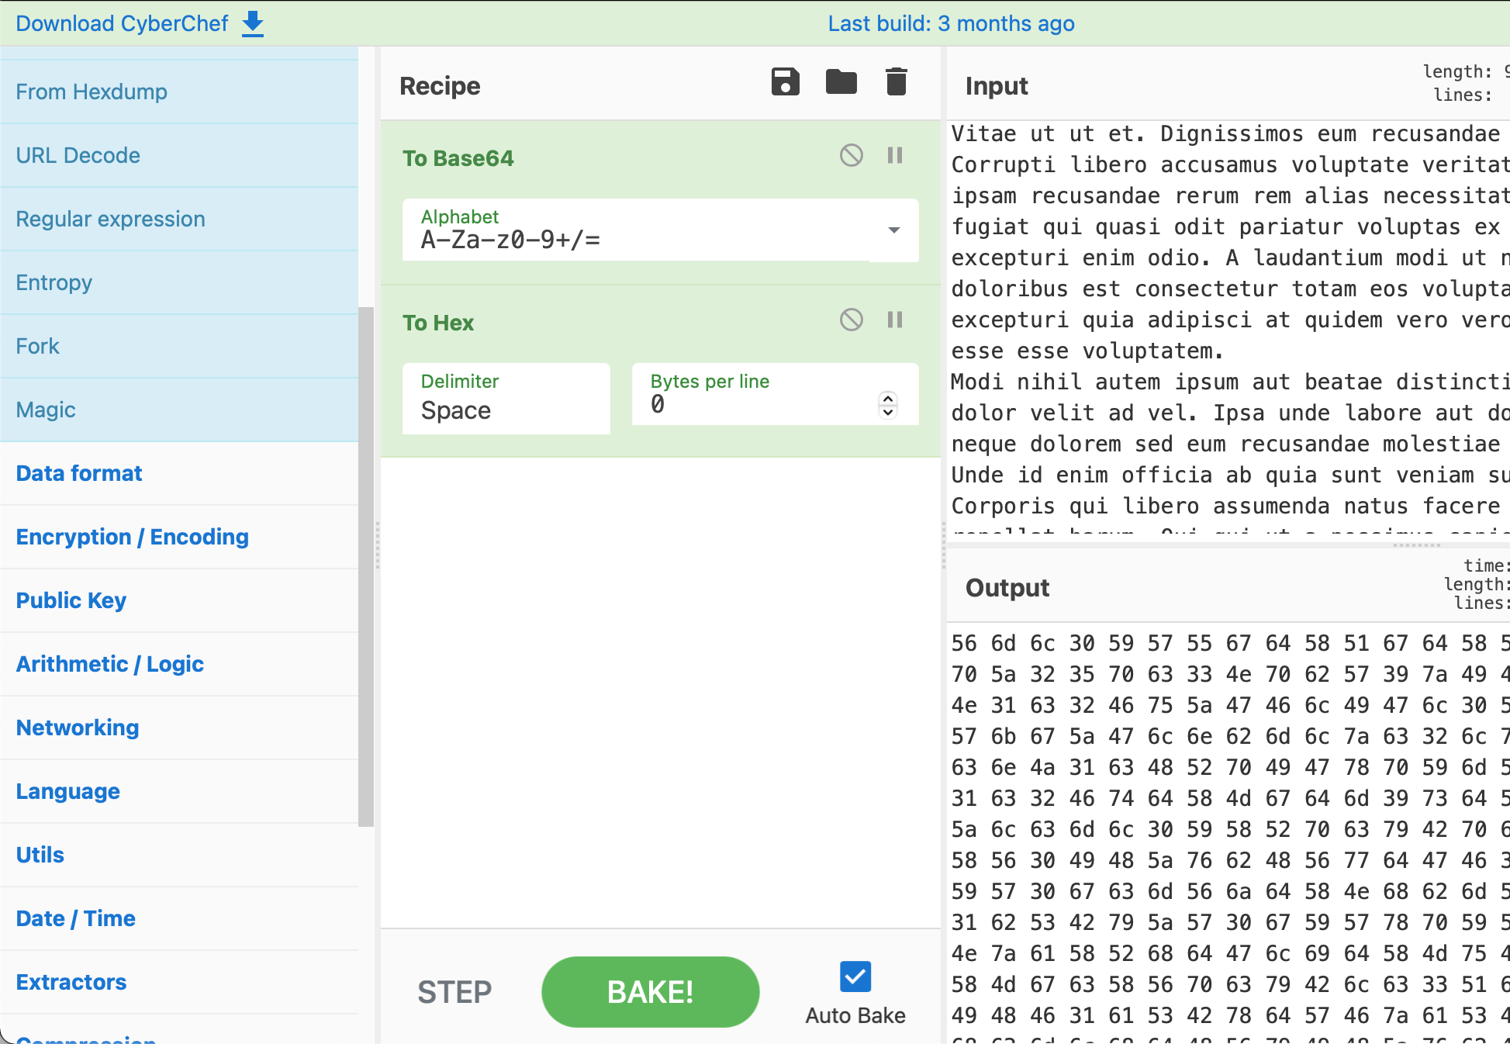Select the Magic operation from the list
Image resolution: width=1510 pixels, height=1044 pixels.
coord(46,410)
